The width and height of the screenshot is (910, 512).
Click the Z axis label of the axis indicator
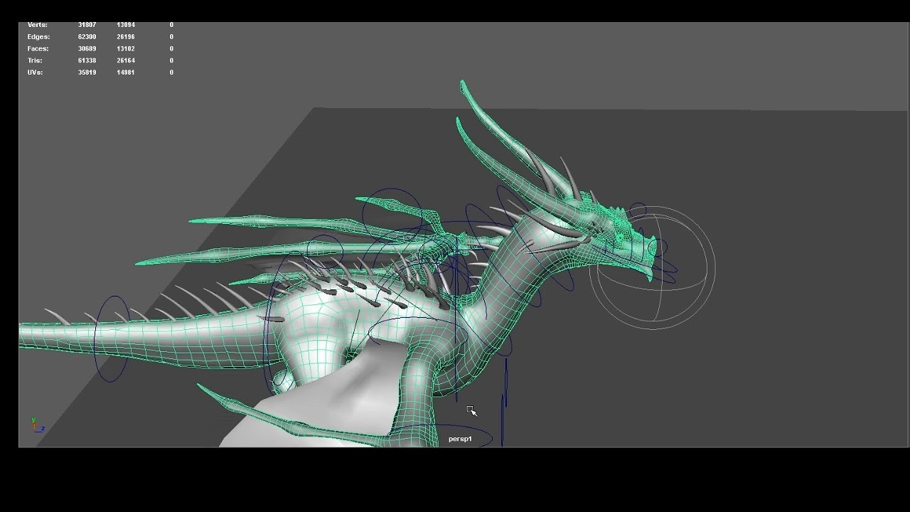pos(43,428)
